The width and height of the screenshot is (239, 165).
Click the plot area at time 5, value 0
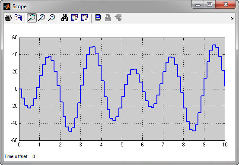[122, 89]
